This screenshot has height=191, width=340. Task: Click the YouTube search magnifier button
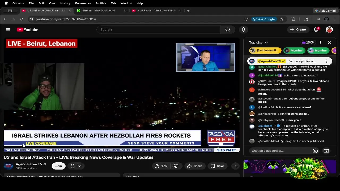pos(228,29)
